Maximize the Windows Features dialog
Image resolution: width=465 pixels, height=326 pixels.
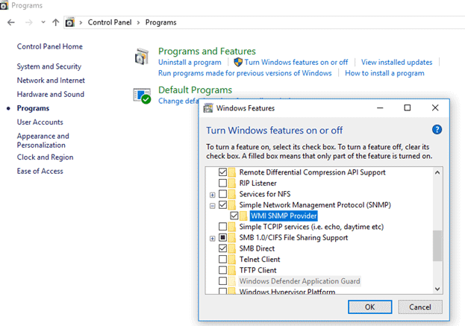tap(408, 108)
